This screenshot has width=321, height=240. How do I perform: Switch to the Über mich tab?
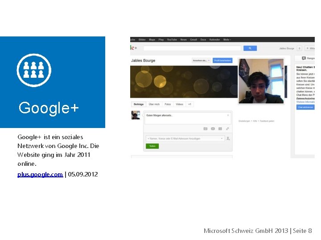(x=154, y=104)
